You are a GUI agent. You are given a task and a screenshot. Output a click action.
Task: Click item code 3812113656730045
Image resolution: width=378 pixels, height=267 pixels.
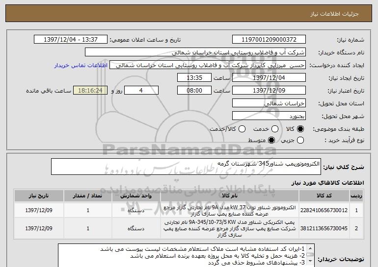click(324, 228)
